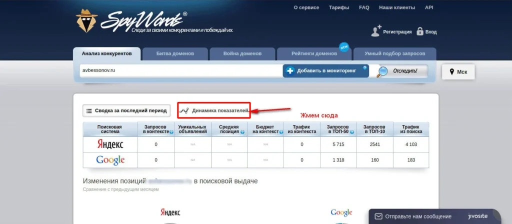512x224 pixels.
Task: Click the help icon next to Запросов в контексте
Action: pyautogui.click(x=171, y=132)
